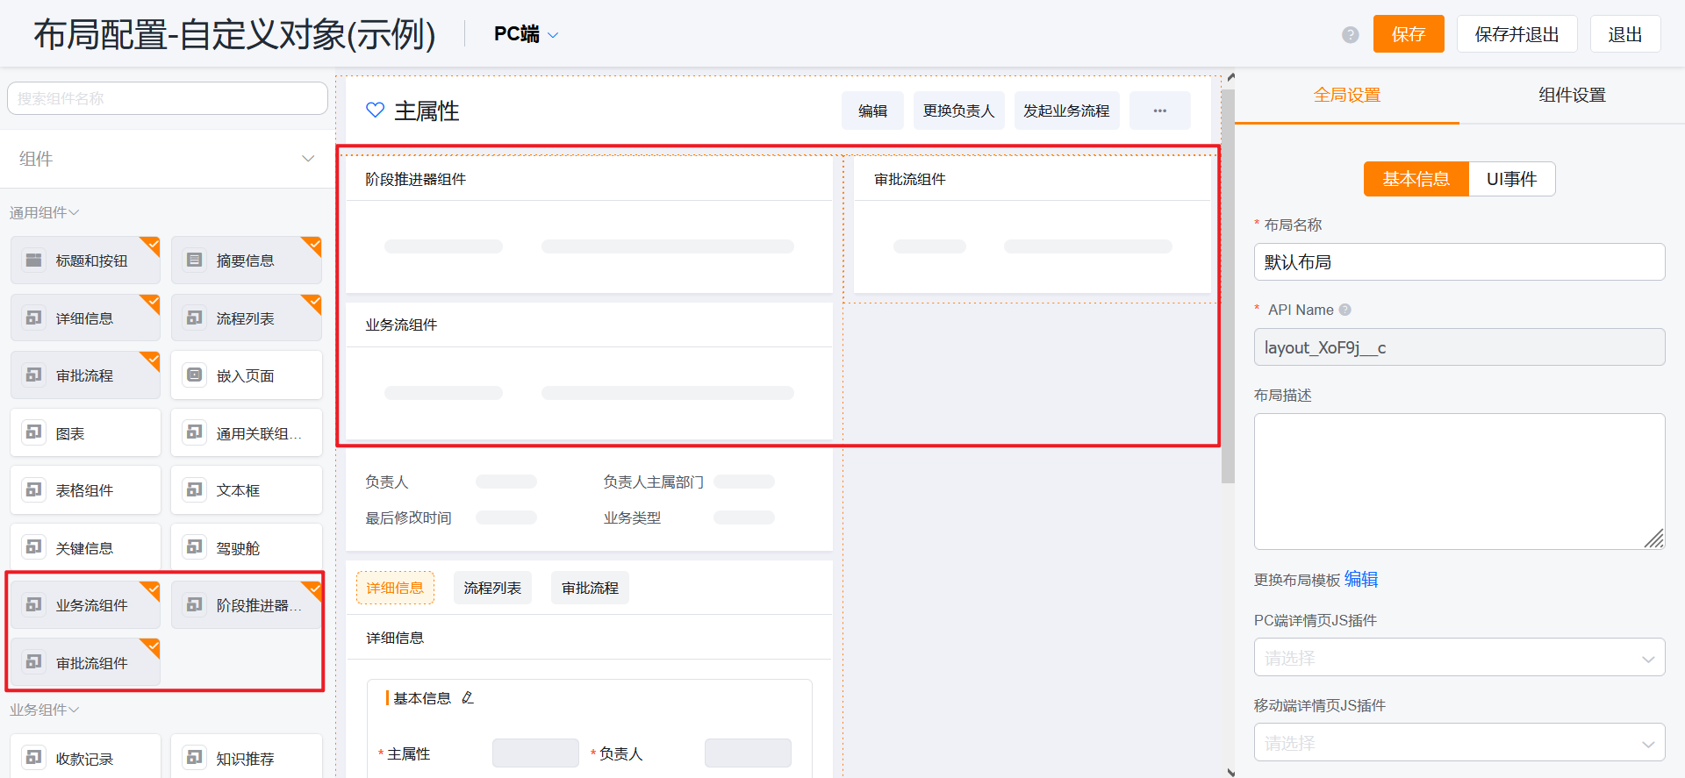Screen dimensions: 1685x778
Task: Switch to the 全局设置 tab
Action: [x=1347, y=95]
